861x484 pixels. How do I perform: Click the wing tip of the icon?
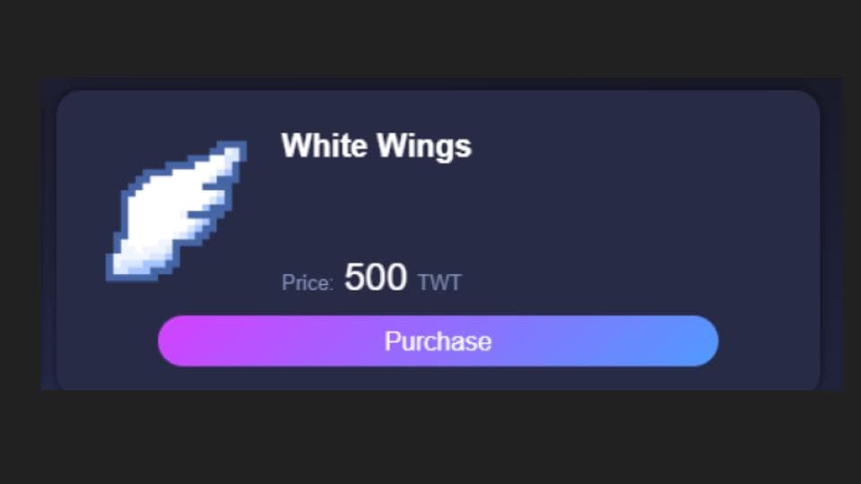pyautogui.click(x=233, y=151)
